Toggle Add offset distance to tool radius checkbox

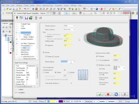point(46,79)
